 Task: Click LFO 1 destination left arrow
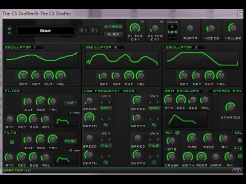click(x=102, y=102)
